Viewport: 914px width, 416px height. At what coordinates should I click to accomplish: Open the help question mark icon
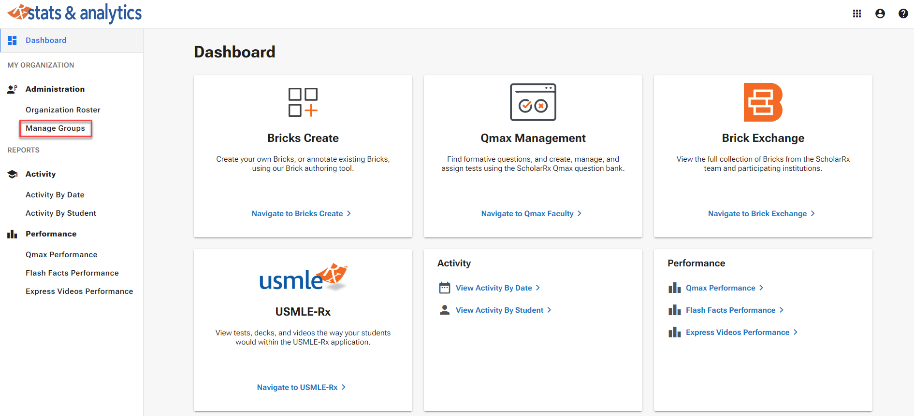903,14
